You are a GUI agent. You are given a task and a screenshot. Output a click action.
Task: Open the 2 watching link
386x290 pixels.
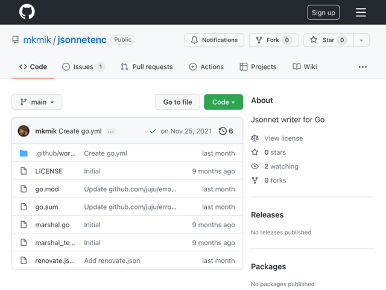pos(282,167)
